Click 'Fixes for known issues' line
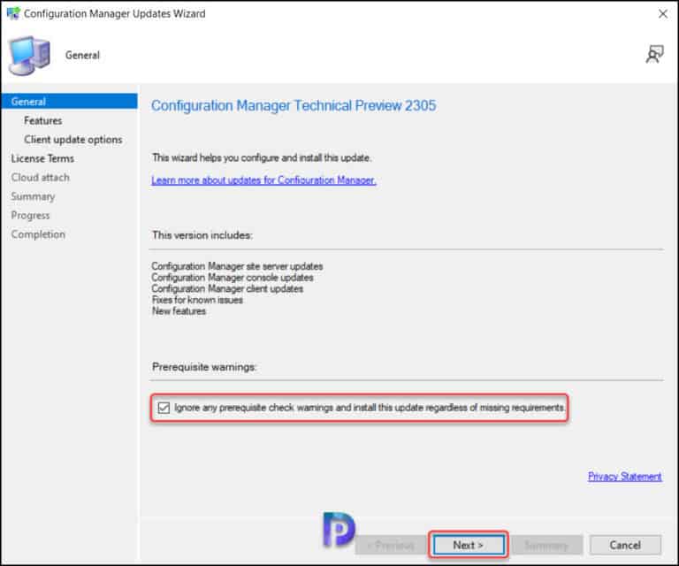 click(197, 300)
